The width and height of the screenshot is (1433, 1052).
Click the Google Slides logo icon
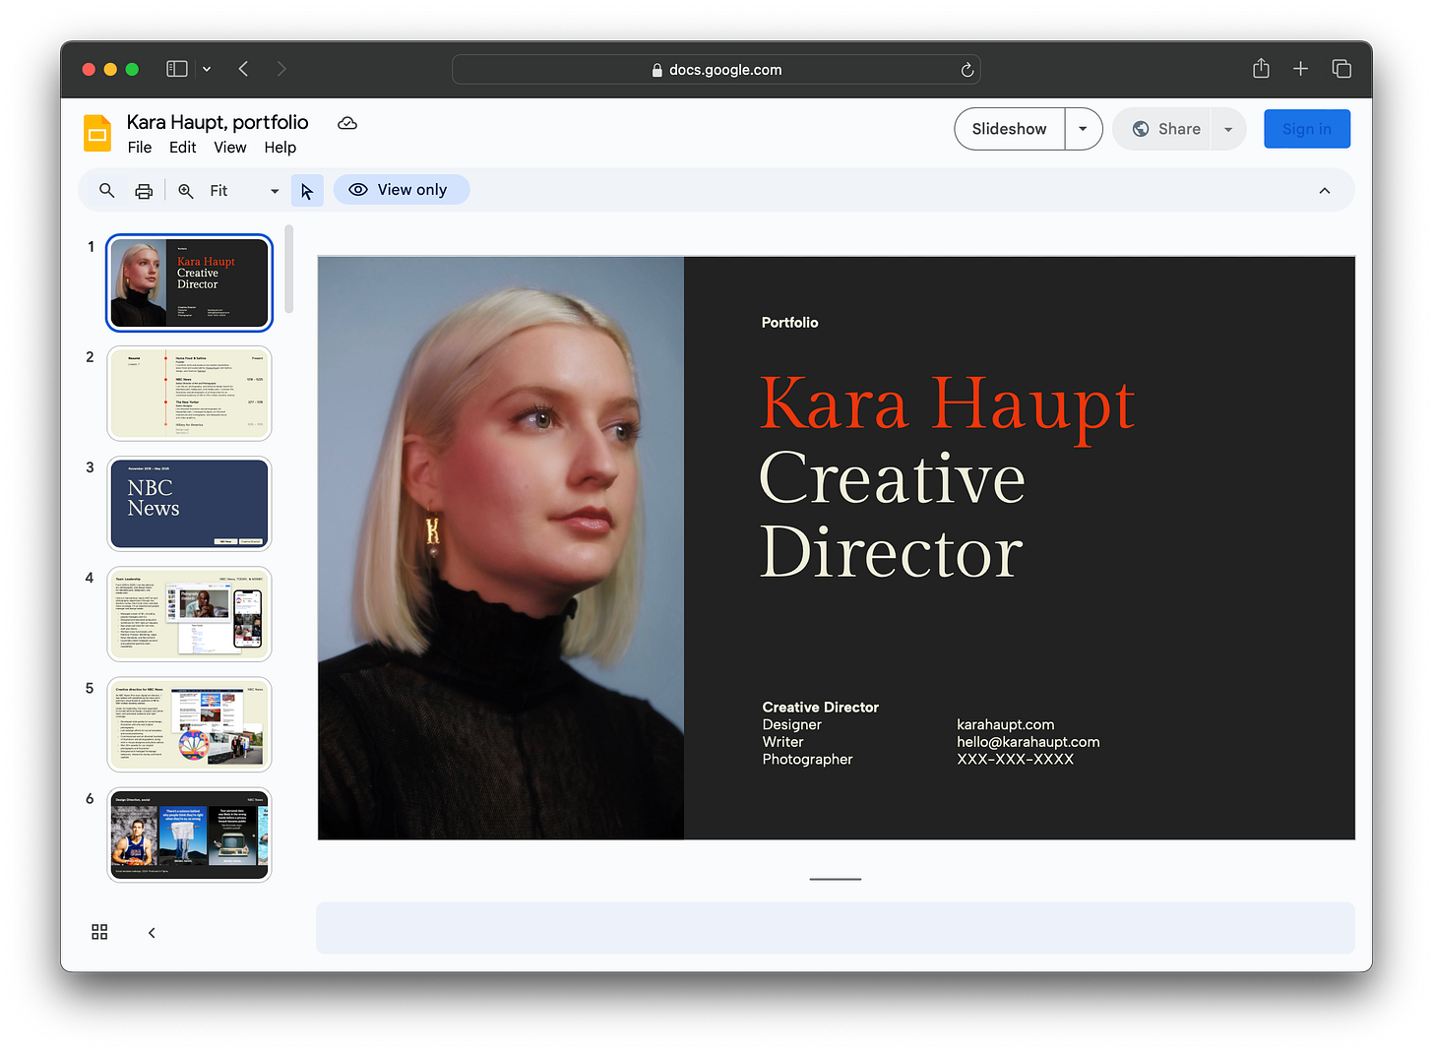tap(97, 133)
